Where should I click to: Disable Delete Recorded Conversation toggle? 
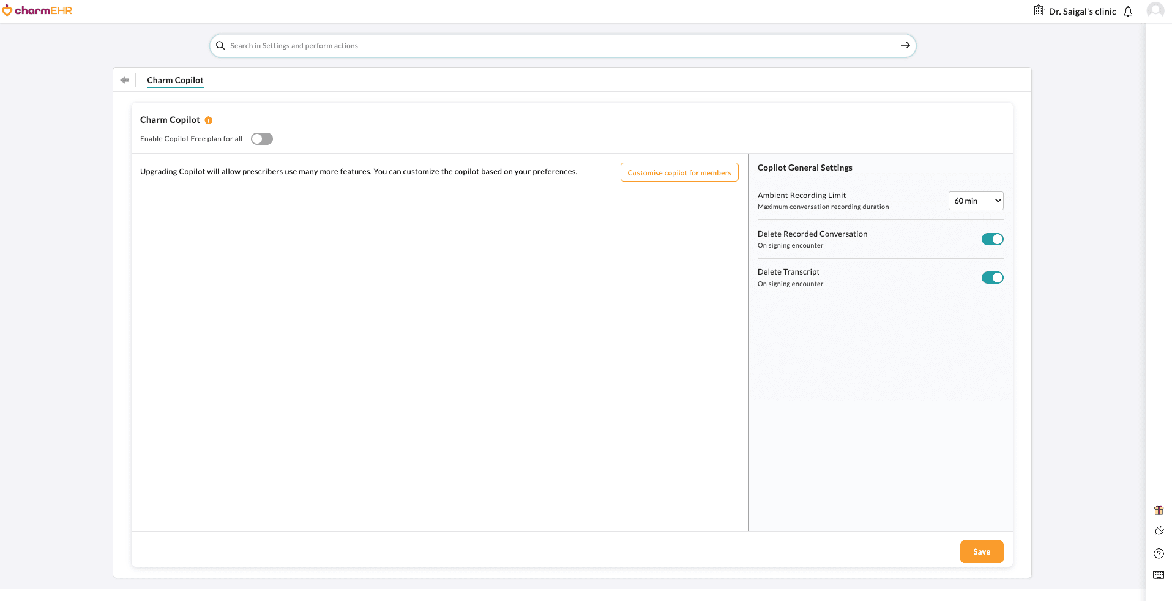(x=992, y=239)
